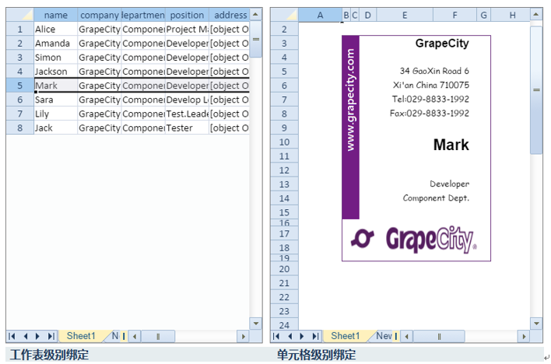Click www.grapecity.com vertical banner text

[x=350, y=100]
